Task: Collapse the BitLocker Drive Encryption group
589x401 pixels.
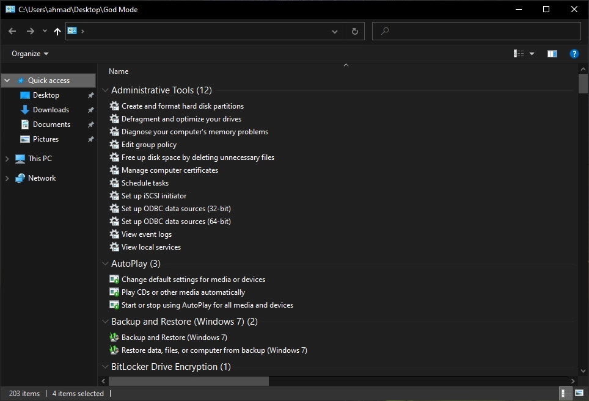Action: 105,366
